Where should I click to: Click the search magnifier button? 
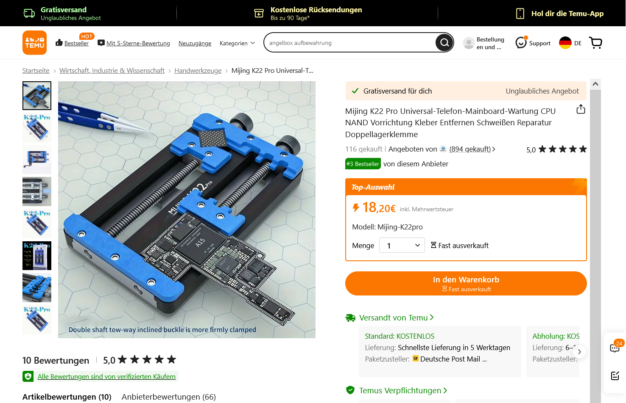pos(444,43)
